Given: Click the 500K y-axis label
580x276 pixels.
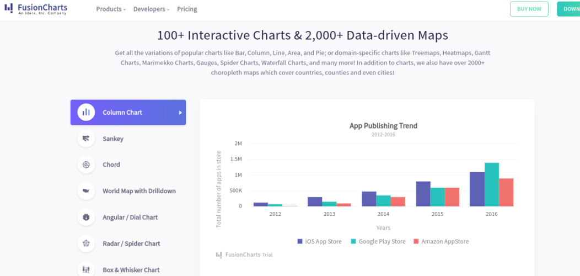Looking at the screenshot, I should pyautogui.click(x=235, y=191).
